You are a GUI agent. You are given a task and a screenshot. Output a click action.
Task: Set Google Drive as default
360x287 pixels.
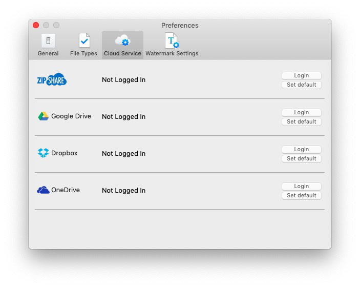302,122
